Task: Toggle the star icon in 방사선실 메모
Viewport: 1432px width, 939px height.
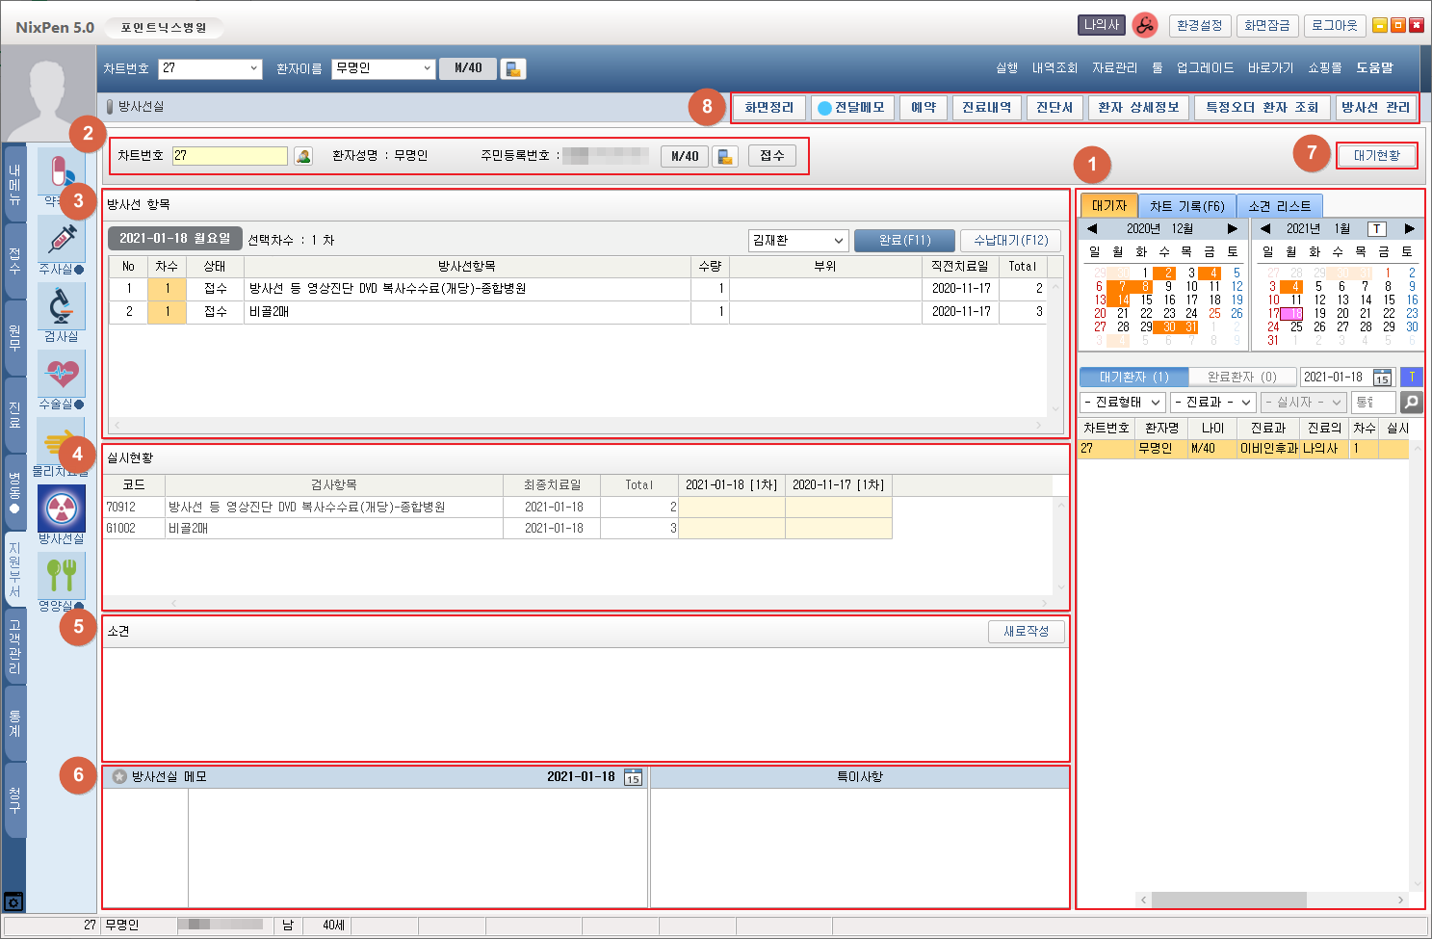Action: click(x=119, y=777)
